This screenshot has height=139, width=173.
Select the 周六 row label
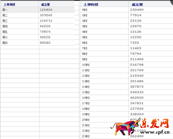[5, 37]
